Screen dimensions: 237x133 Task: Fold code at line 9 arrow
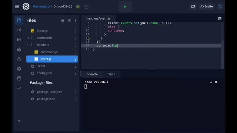(x=91, y=27)
